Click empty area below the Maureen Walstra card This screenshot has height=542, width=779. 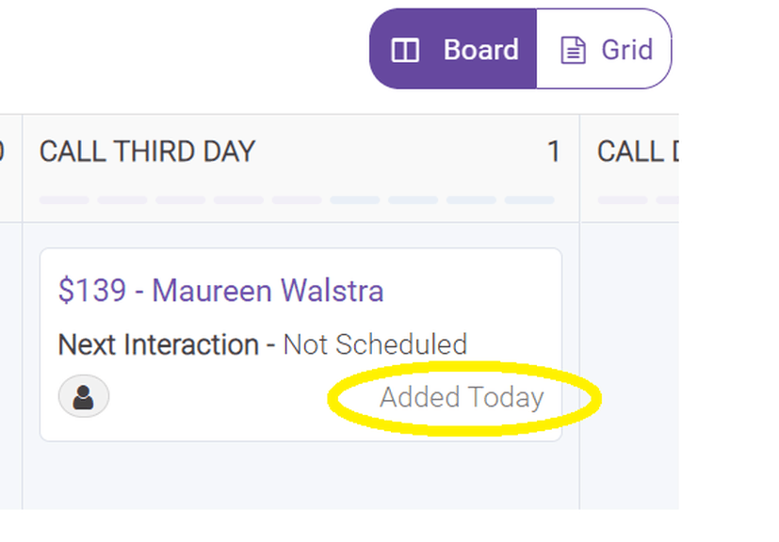pos(300,475)
